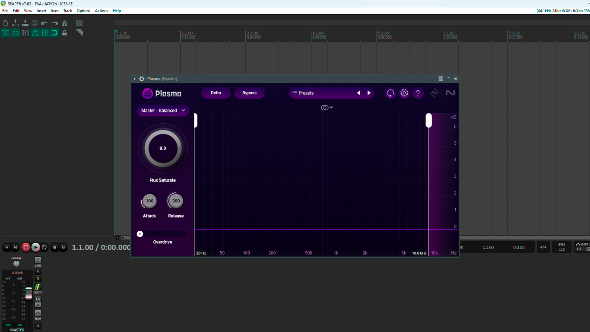The width and height of the screenshot is (590, 332).
Task: Open the Edit menu
Action: 16,11
